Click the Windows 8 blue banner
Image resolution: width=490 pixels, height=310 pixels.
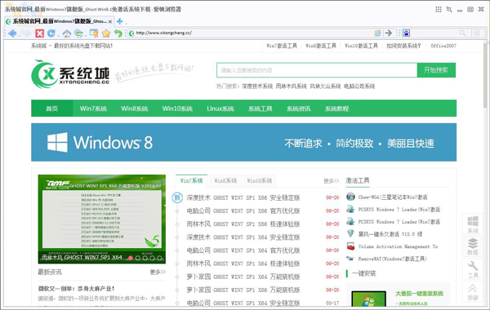tap(243, 143)
